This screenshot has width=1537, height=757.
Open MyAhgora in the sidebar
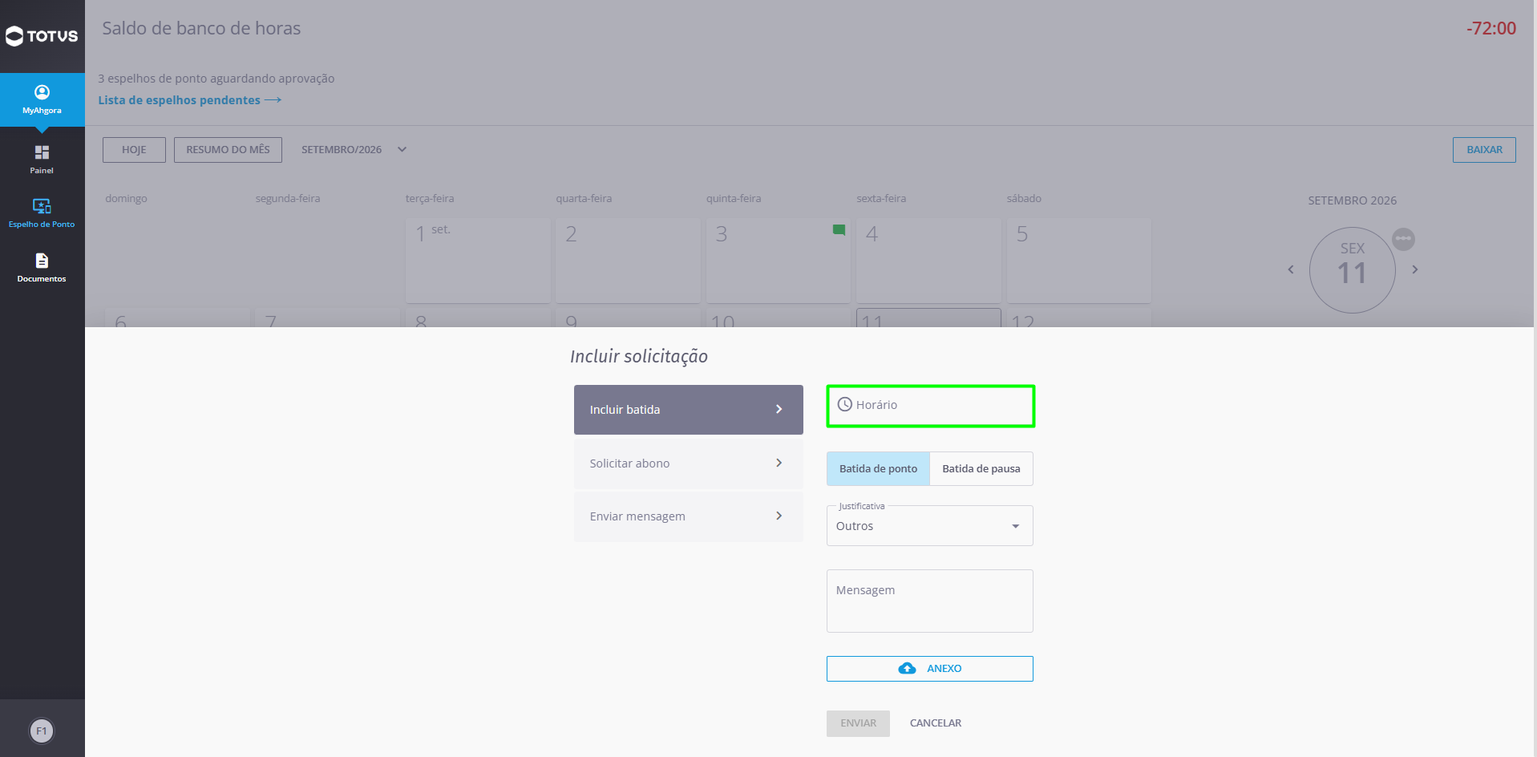click(x=42, y=99)
